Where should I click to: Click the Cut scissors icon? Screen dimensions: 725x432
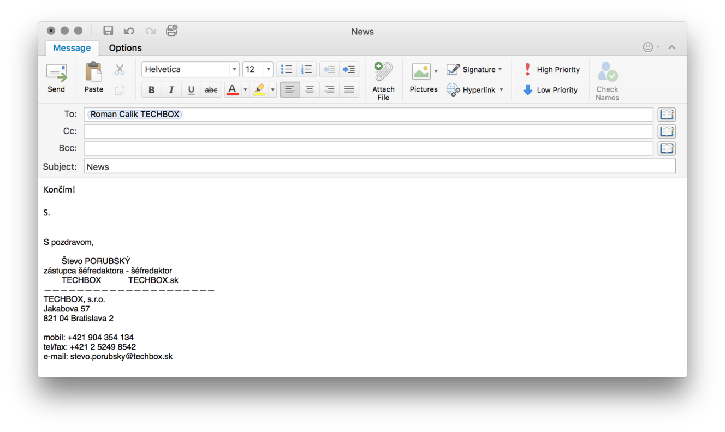120,70
